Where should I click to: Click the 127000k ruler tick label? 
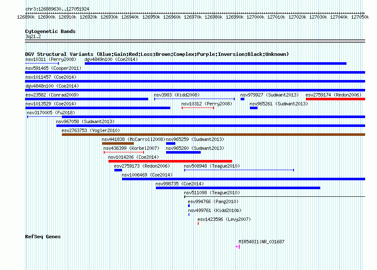tap(255, 17)
